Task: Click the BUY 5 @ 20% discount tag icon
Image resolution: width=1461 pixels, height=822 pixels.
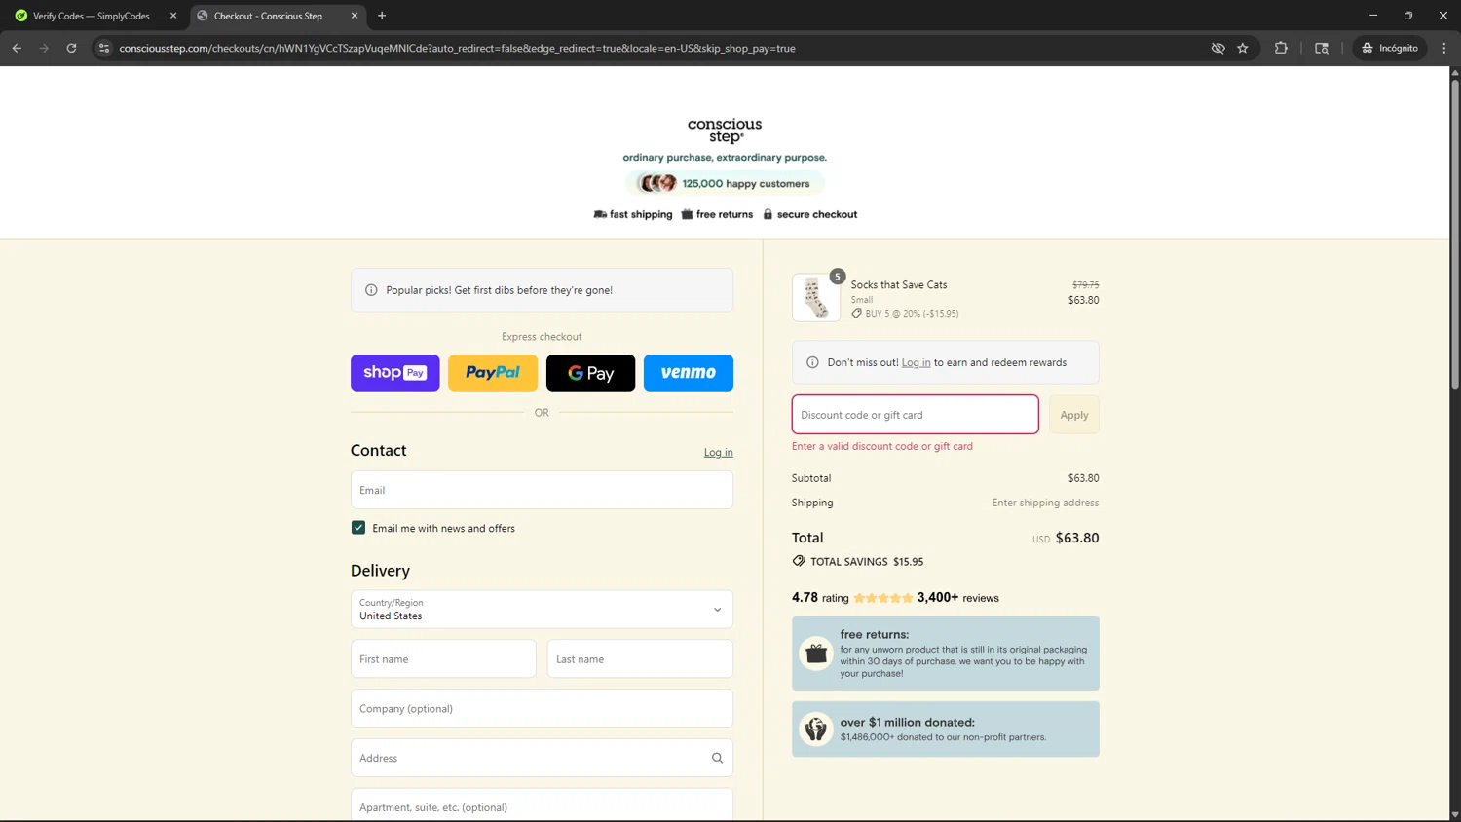Action: click(857, 314)
